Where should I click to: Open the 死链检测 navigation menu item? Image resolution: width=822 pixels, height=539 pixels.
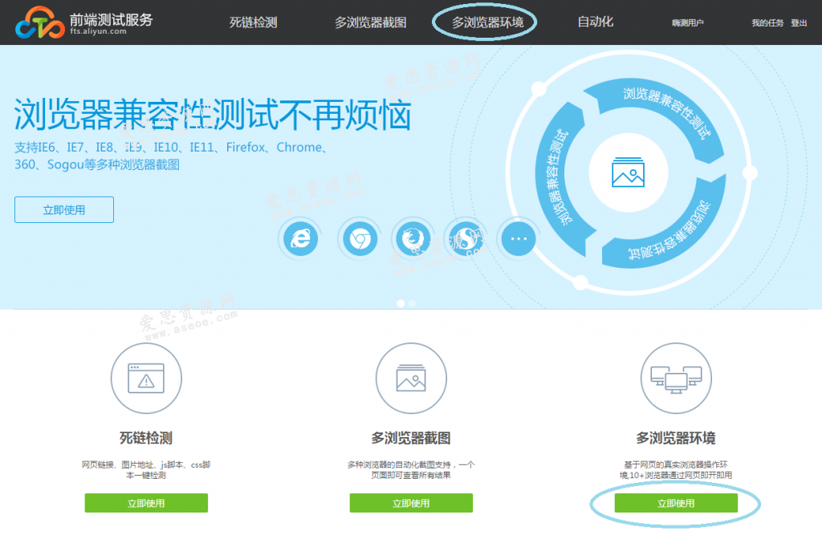pos(253,22)
